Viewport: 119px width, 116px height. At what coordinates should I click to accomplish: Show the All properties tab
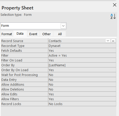(x=60, y=34)
